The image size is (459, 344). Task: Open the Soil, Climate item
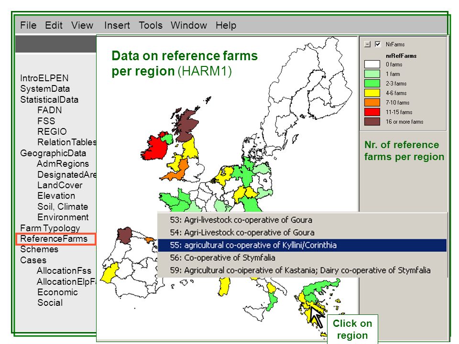click(x=62, y=206)
